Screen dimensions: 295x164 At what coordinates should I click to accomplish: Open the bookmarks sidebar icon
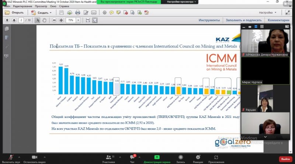pos(7,38)
